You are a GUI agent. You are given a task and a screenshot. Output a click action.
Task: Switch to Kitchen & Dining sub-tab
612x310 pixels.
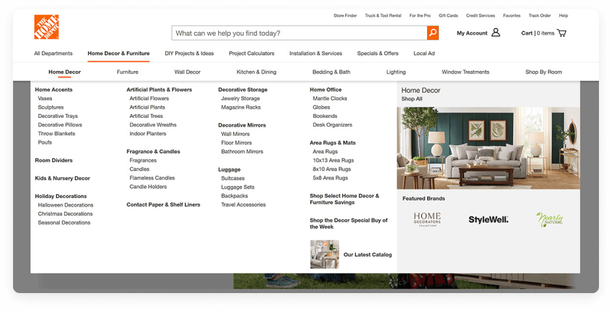coord(257,72)
